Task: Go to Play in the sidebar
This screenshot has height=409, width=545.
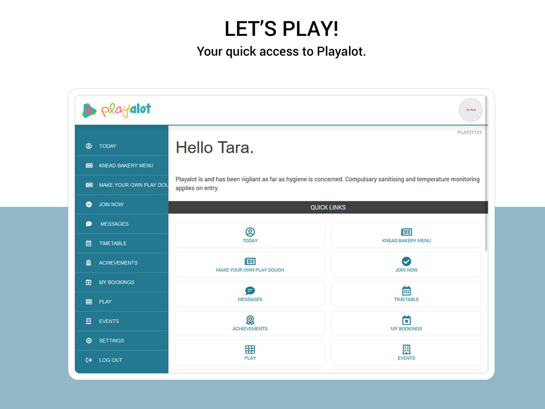Action: 105,302
